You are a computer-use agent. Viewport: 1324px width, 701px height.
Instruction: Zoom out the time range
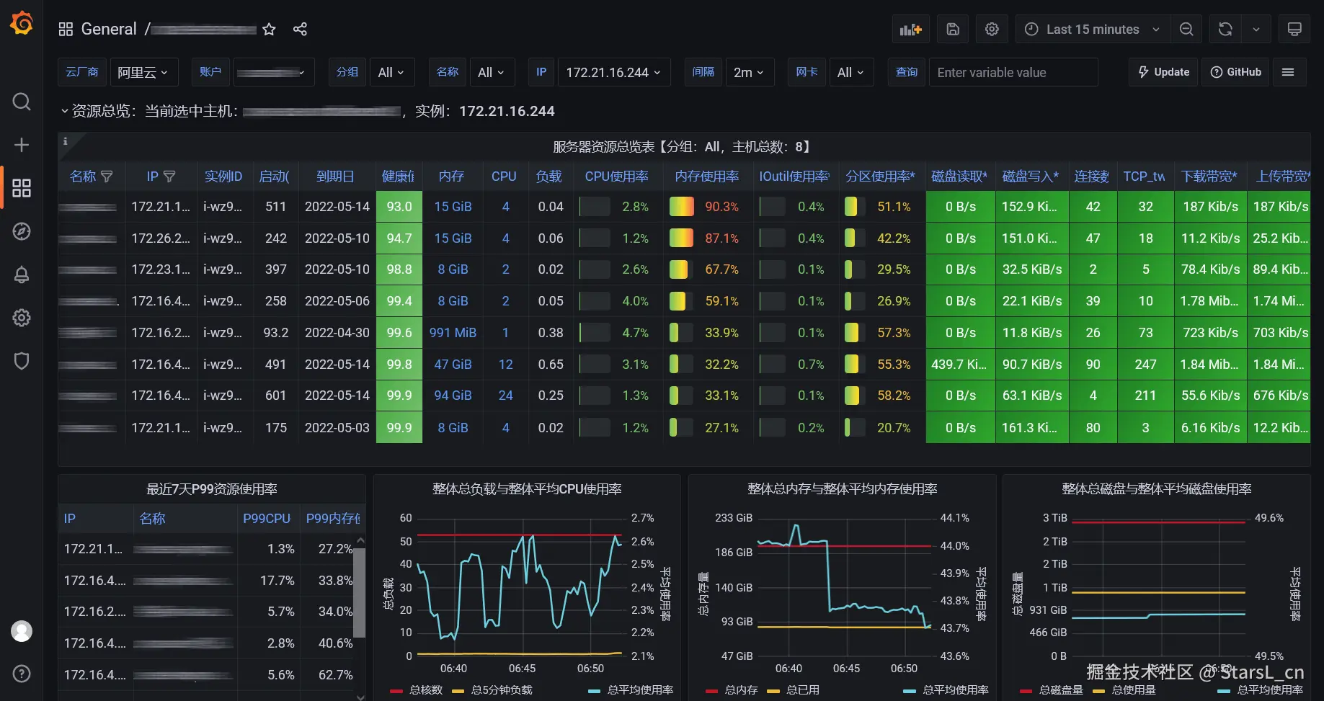coord(1186,30)
